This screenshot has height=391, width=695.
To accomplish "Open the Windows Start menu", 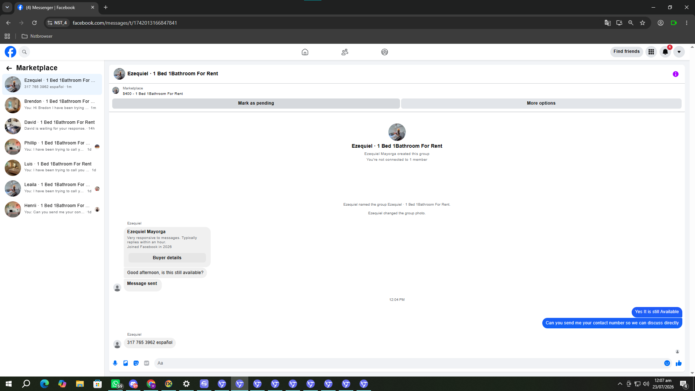I will [x=9, y=384].
